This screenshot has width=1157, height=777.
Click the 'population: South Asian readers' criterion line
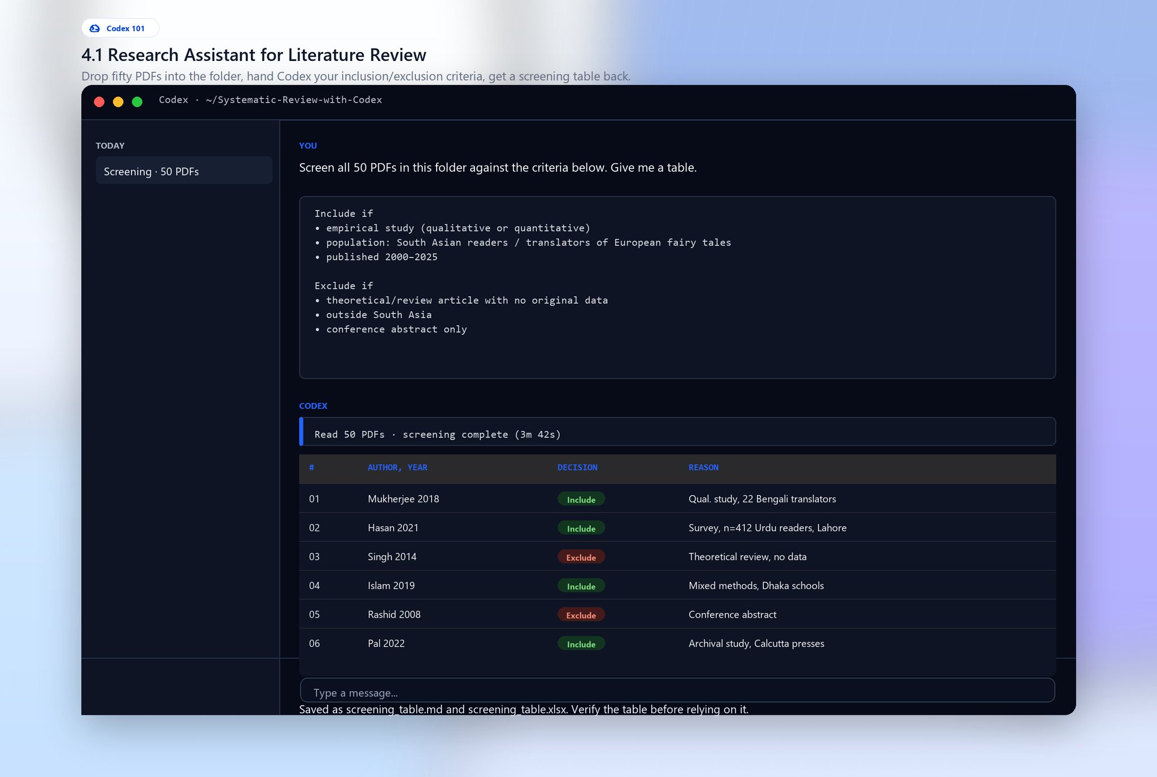click(523, 242)
